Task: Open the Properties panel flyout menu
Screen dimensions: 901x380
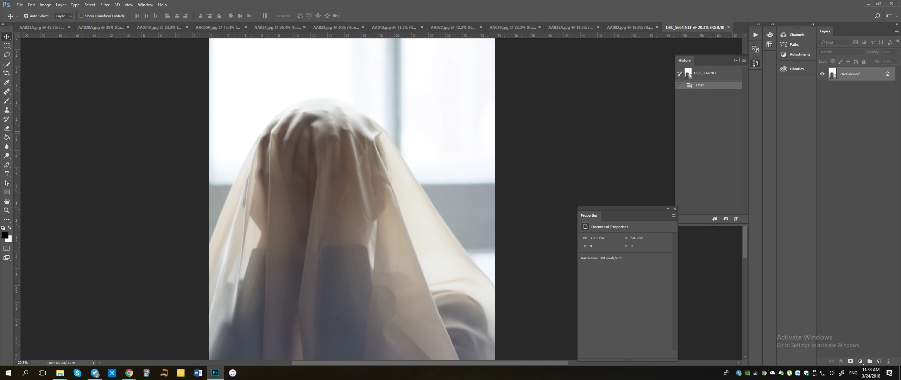Action: [x=673, y=216]
